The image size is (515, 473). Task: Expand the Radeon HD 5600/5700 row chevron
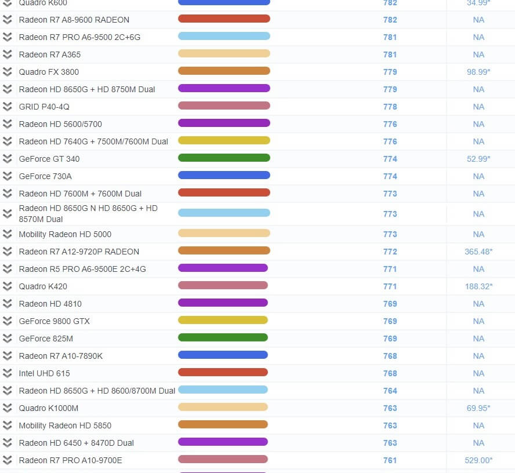(x=7, y=124)
